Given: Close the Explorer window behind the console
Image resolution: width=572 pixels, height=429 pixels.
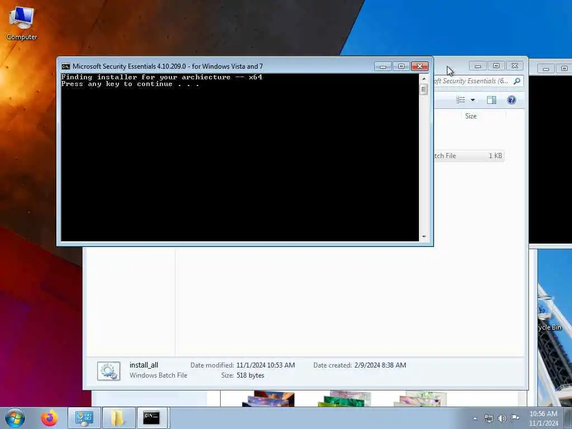Looking at the screenshot, I should [x=514, y=66].
